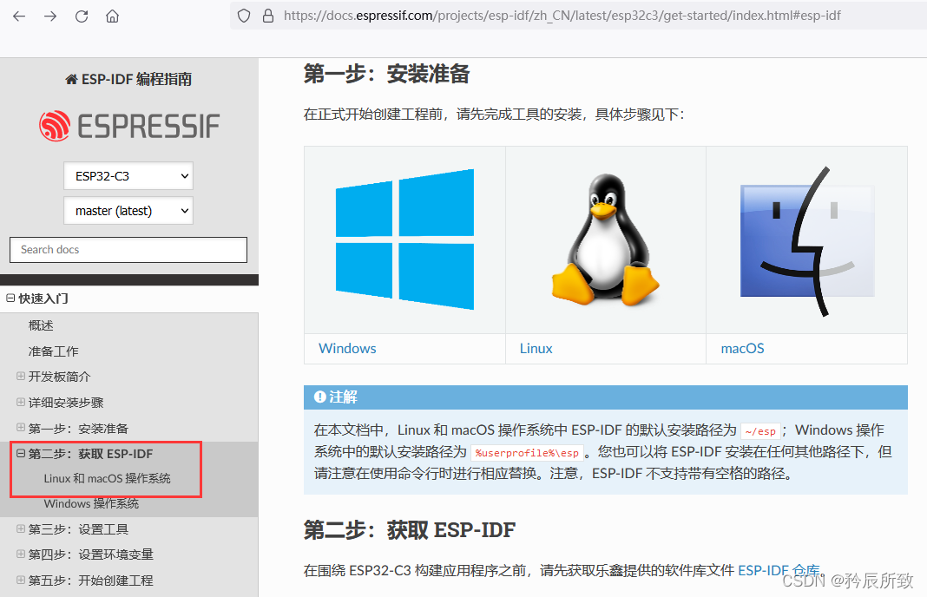Image resolution: width=927 pixels, height=597 pixels.
Task: Open the ESP-IDF 编程指南 home link
Action: coord(128,79)
